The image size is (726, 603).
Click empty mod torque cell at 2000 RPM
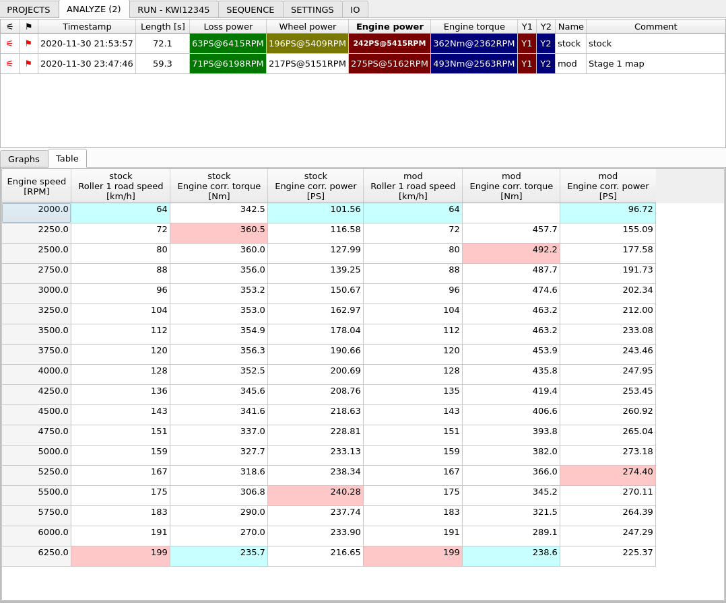click(x=511, y=213)
